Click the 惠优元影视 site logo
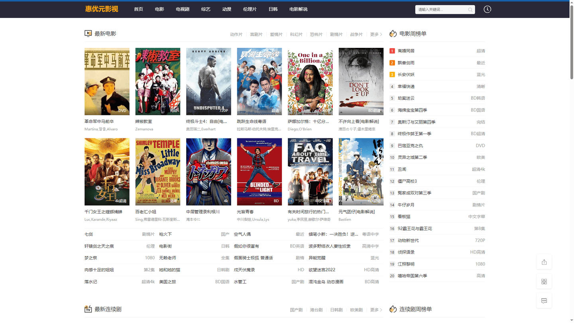 pos(102,9)
